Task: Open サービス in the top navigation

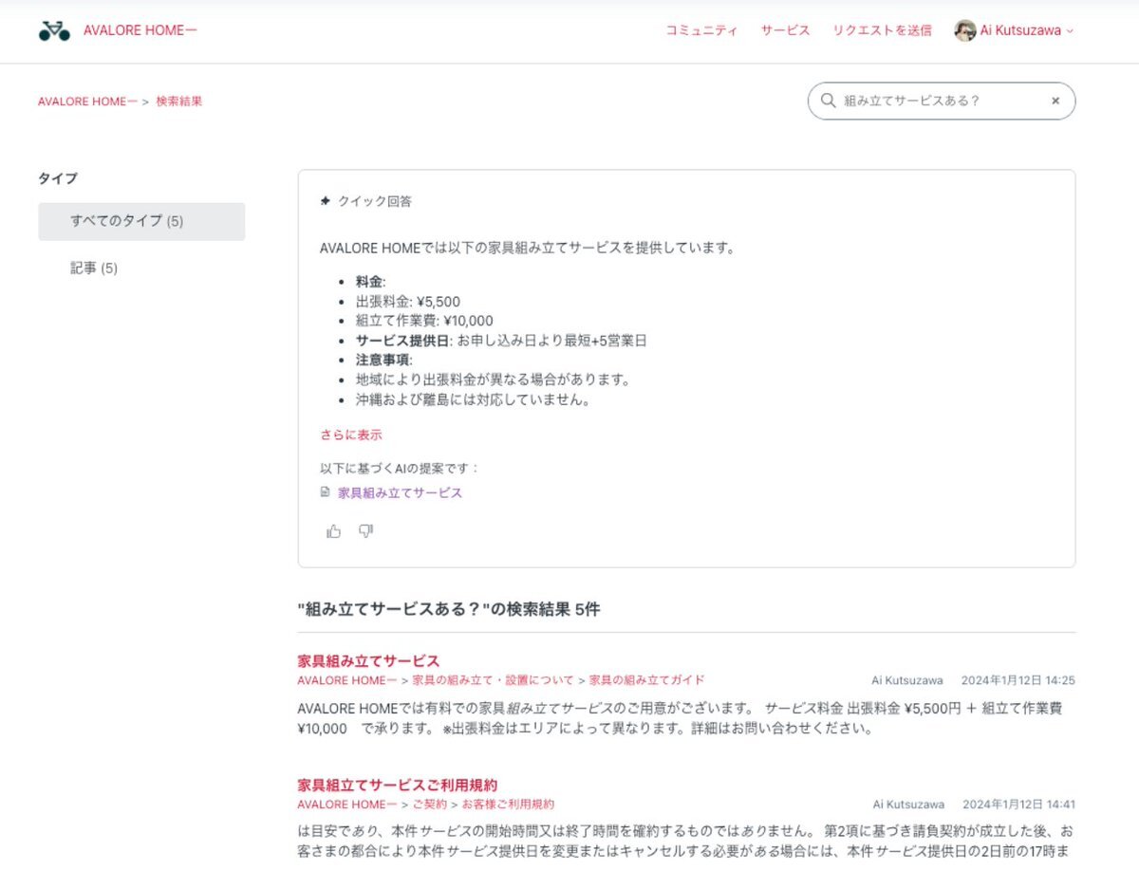Action: click(785, 30)
